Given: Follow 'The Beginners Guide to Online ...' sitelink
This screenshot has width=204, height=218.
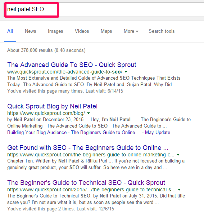Looking at the screenshot, I should pyautogui.click(x=106, y=132).
